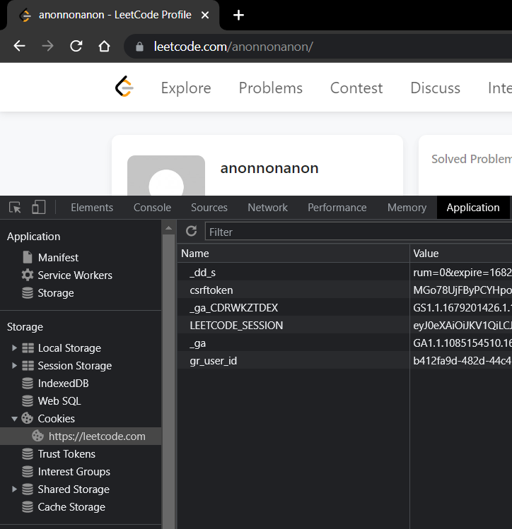Click the anonnonanon username heading
This screenshot has width=512, height=529.
pos(269,168)
